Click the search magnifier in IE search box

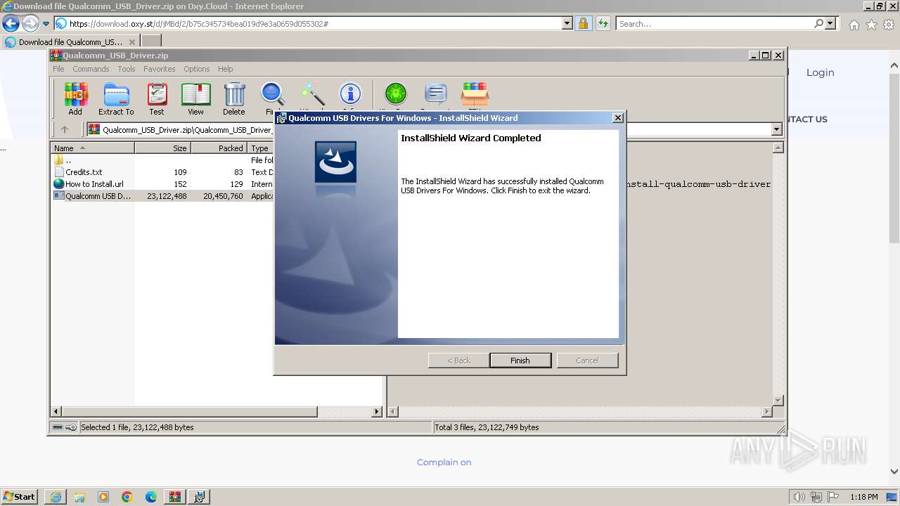pos(818,24)
